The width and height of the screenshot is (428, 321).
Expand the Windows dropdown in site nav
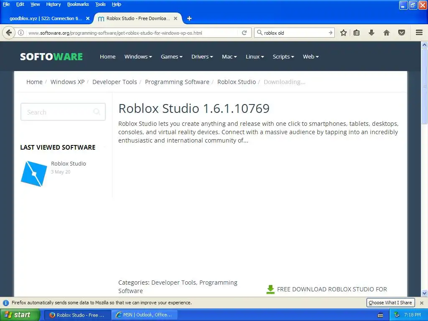[x=138, y=56]
